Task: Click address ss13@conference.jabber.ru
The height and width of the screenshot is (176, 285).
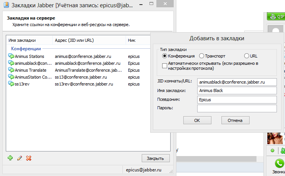Action: click(81, 77)
